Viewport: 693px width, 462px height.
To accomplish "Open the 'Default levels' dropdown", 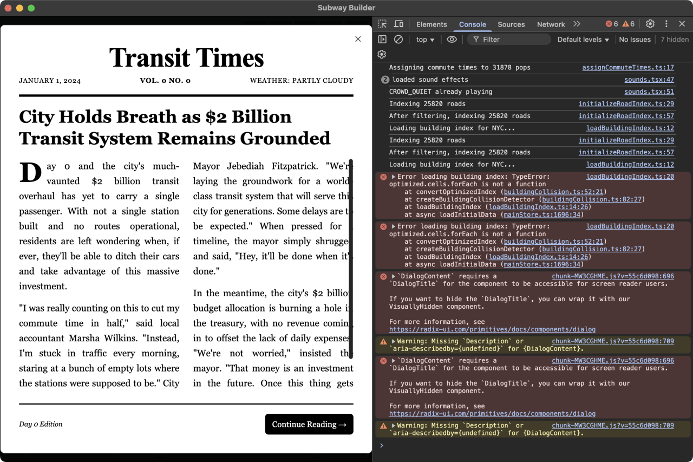I will (583, 39).
